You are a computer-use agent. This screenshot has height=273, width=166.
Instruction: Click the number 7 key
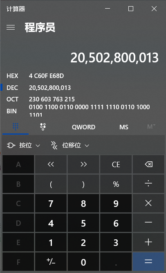point(51,203)
